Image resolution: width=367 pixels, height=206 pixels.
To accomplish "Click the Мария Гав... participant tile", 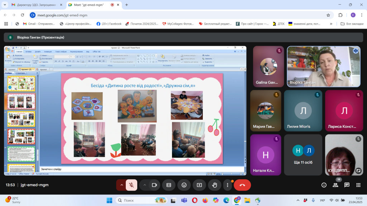I will pyautogui.click(x=266, y=111).
